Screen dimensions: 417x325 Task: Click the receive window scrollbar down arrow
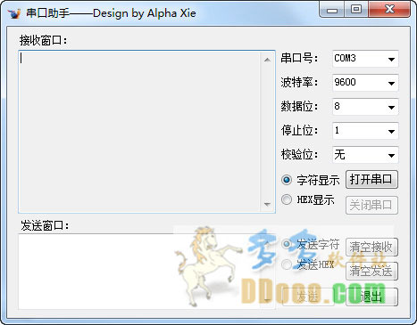tap(267, 204)
